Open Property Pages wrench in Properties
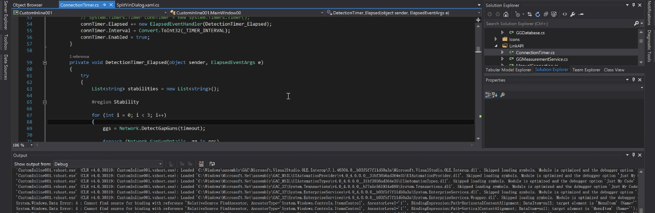This screenshot has width=655, height=213. [x=503, y=95]
